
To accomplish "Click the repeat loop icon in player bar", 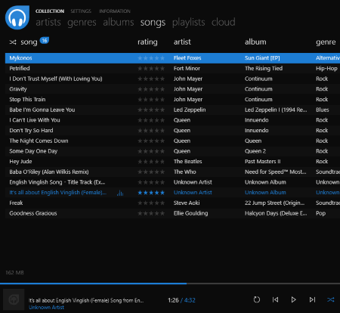I will (x=257, y=299).
